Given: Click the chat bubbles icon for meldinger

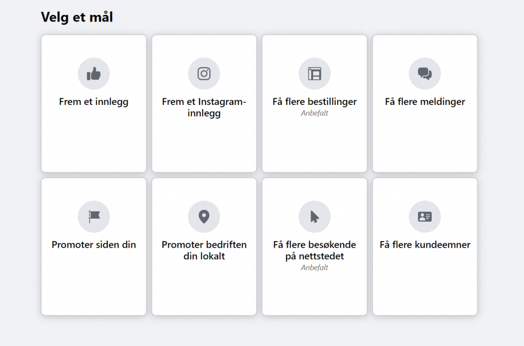Looking at the screenshot, I should (x=425, y=74).
